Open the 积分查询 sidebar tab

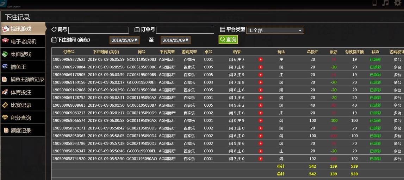[x=23, y=118]
